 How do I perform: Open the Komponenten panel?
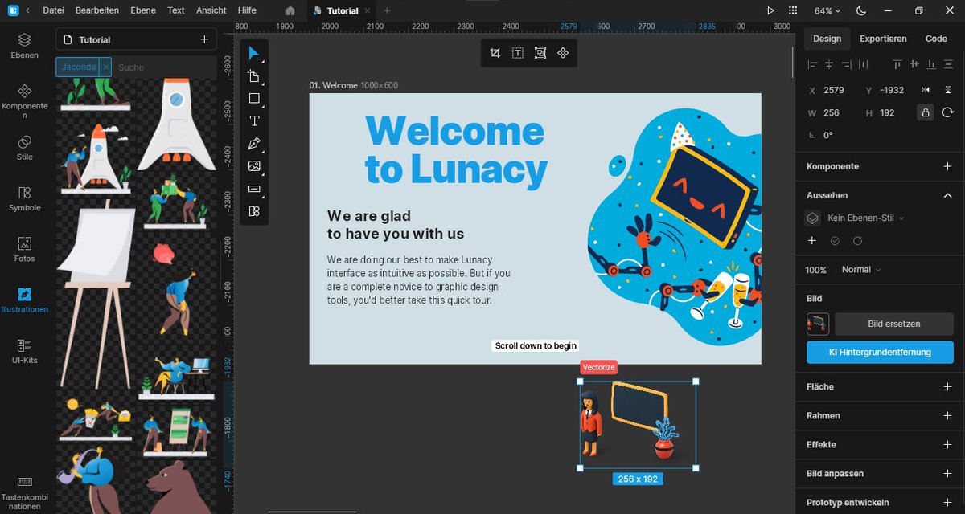click(x=25, y=100)
